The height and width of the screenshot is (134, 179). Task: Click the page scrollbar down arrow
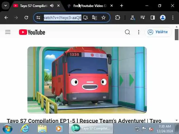coord(176,120)
